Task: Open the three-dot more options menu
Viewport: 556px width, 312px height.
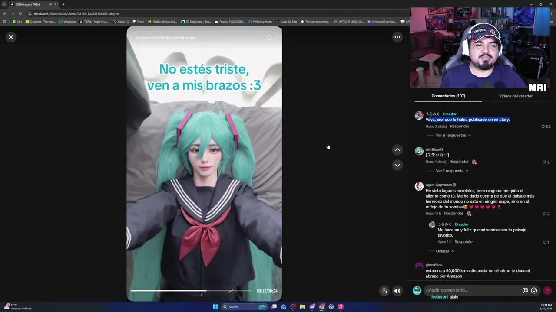Action: coord(397,37)
